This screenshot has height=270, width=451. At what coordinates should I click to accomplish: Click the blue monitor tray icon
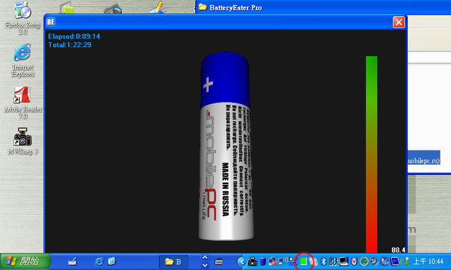click(395, 262)
